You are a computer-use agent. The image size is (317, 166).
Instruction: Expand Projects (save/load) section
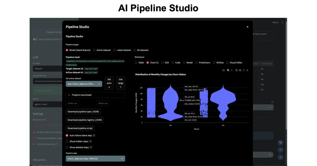pos(95,95)
